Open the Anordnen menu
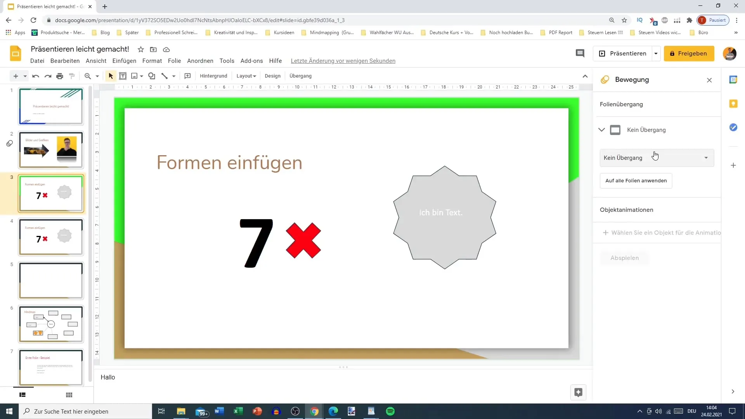This screenshot has height=419, width=745. coord(200,61)
